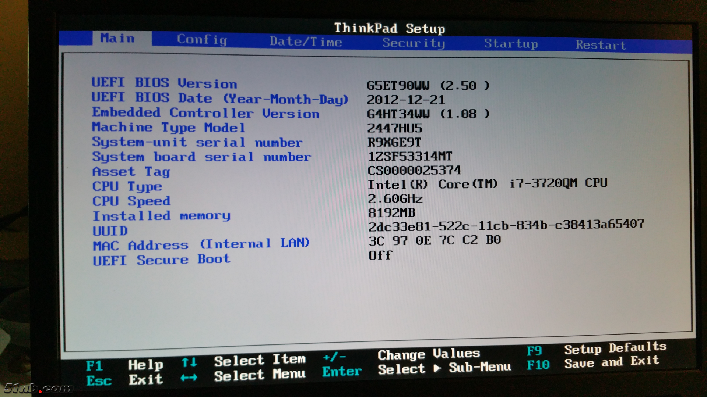The width and height of the screenshot is (707, 397).
Task: Open the Config tab
Action: click(x=202, y=39)
